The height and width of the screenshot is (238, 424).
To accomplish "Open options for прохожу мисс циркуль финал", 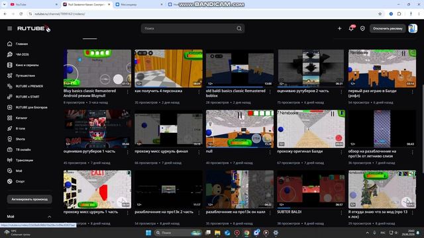I will tap(199, 152).
